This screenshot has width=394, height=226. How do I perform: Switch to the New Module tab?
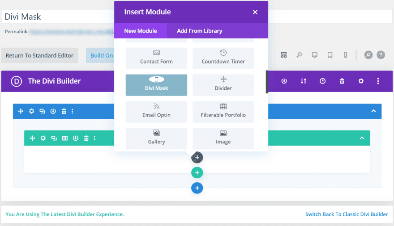(x=141, y=31)
